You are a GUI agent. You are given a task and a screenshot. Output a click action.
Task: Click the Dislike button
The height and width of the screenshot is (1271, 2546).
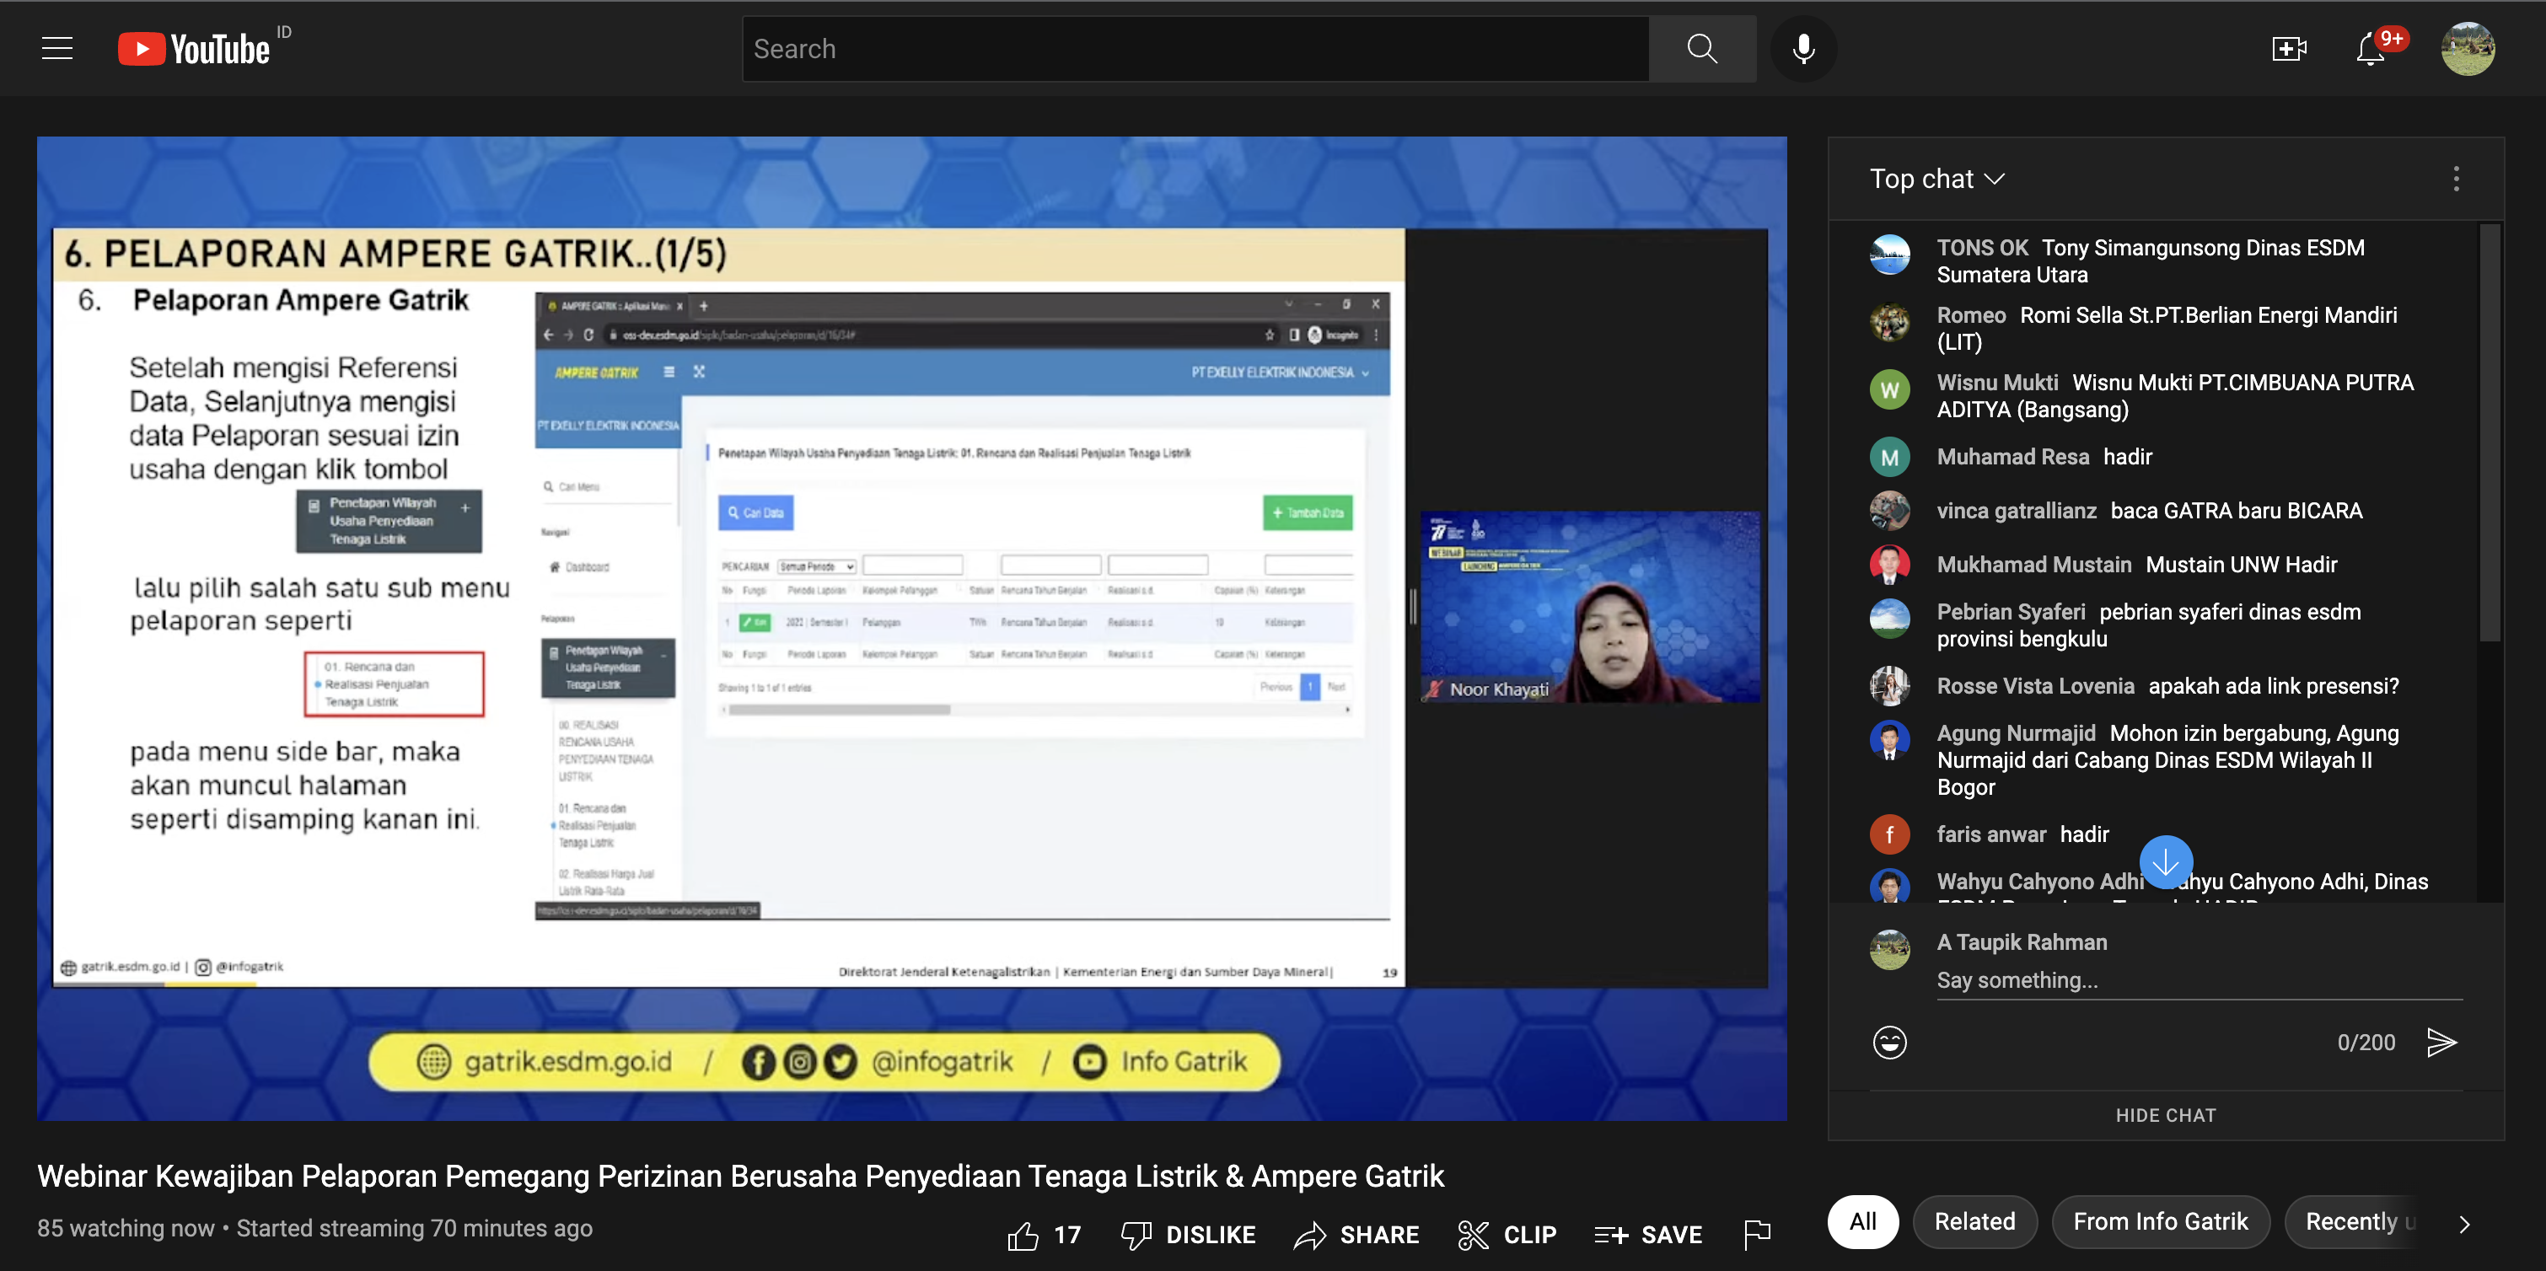(1187, 1235)
